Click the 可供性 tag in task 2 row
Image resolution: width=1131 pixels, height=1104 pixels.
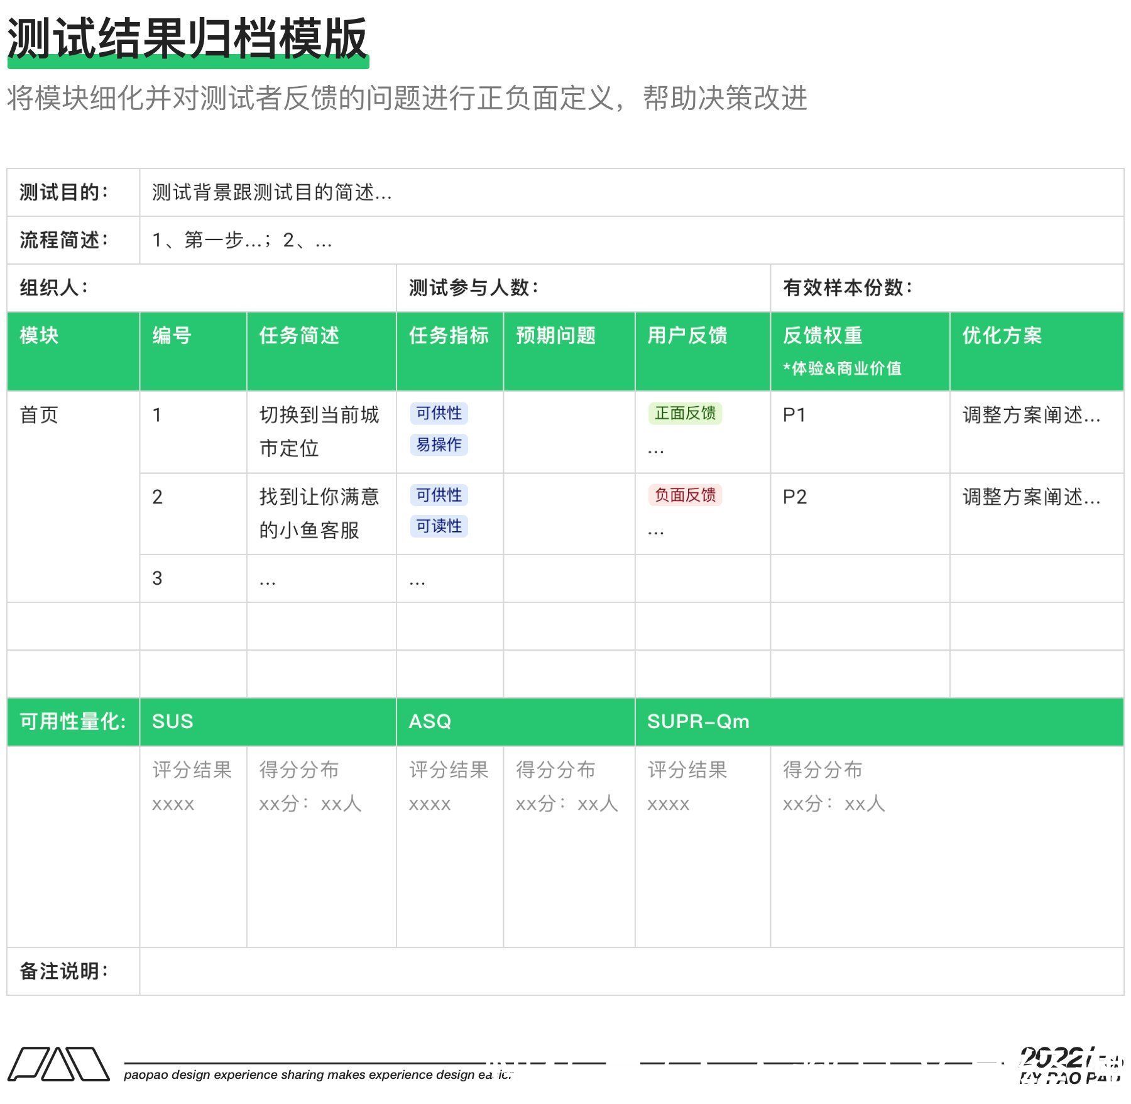[439, 495]
